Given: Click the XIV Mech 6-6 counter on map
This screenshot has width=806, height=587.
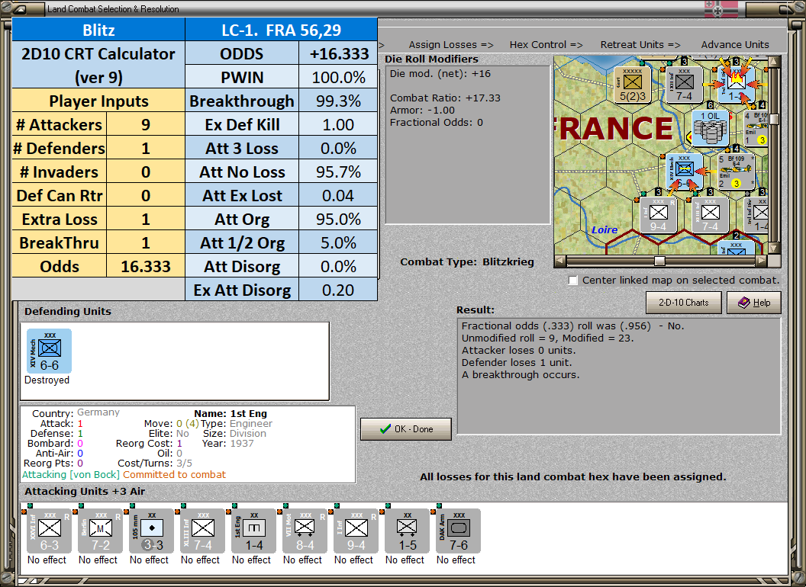Looking at the screenshot, I should pyautogui.click(x=685, y=172).
